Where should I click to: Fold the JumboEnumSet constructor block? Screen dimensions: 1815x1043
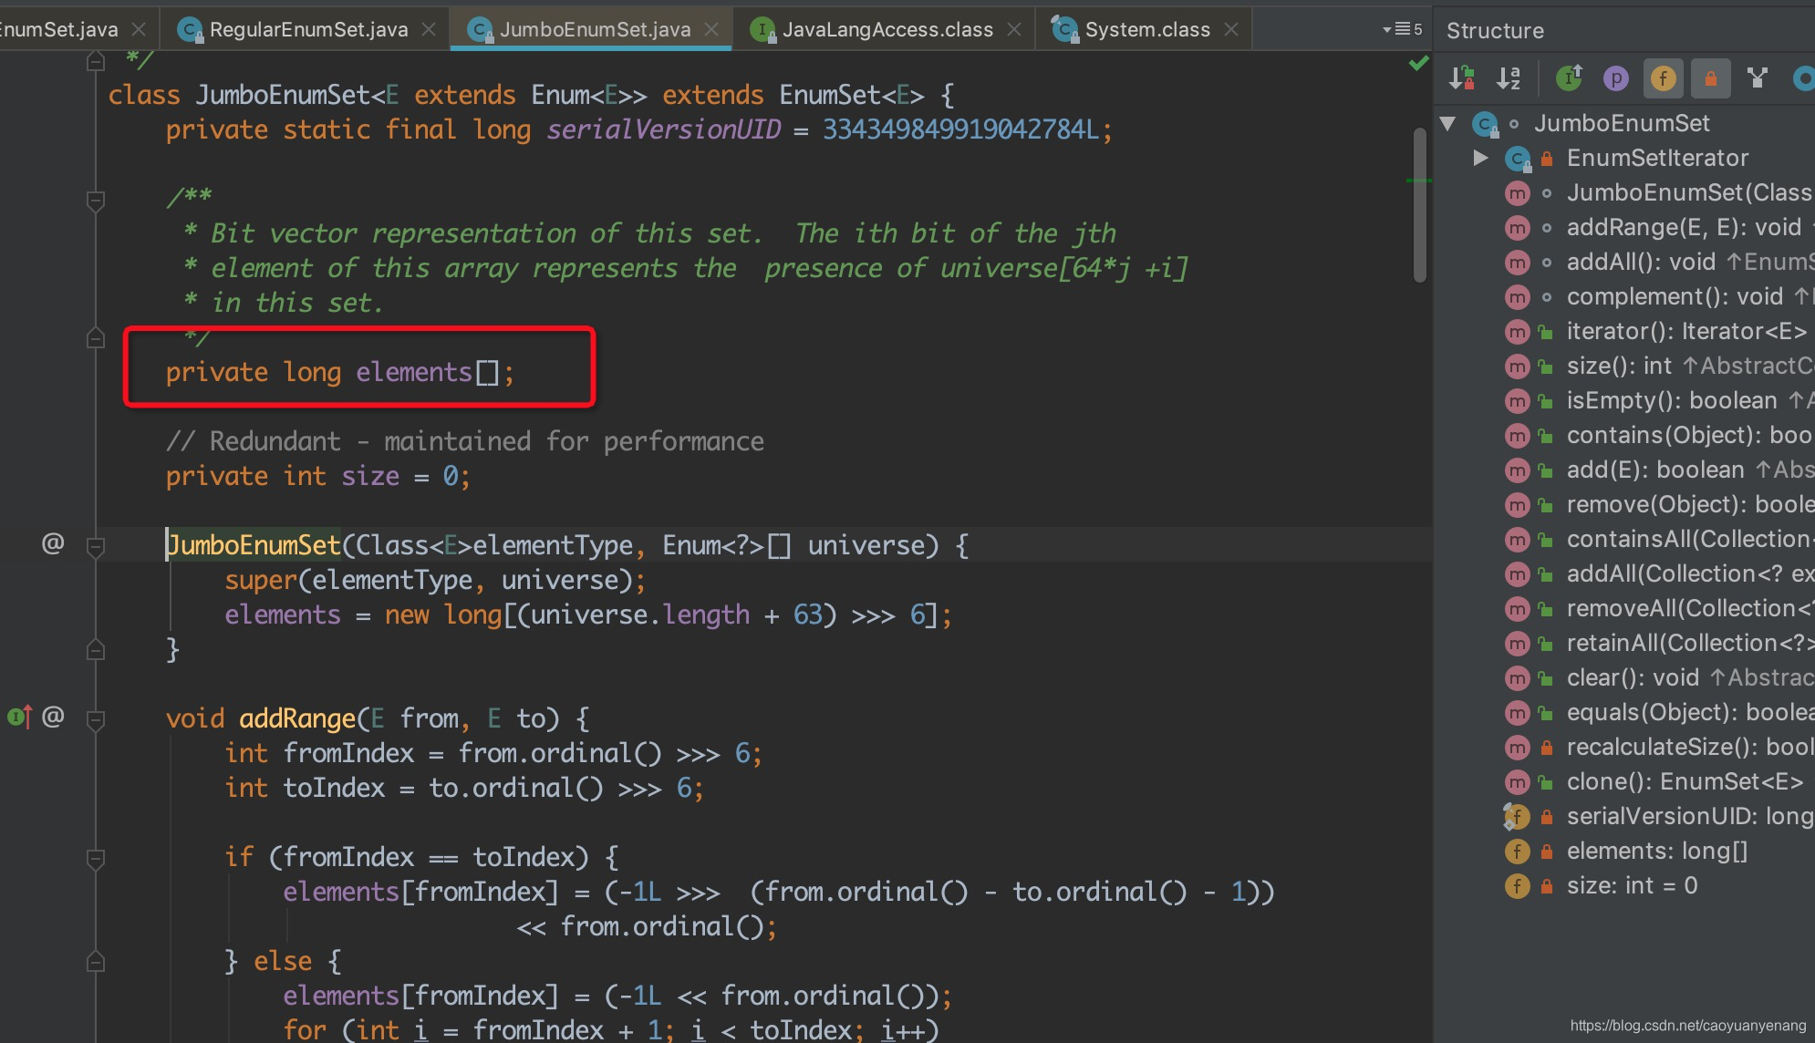pos(96,546)
